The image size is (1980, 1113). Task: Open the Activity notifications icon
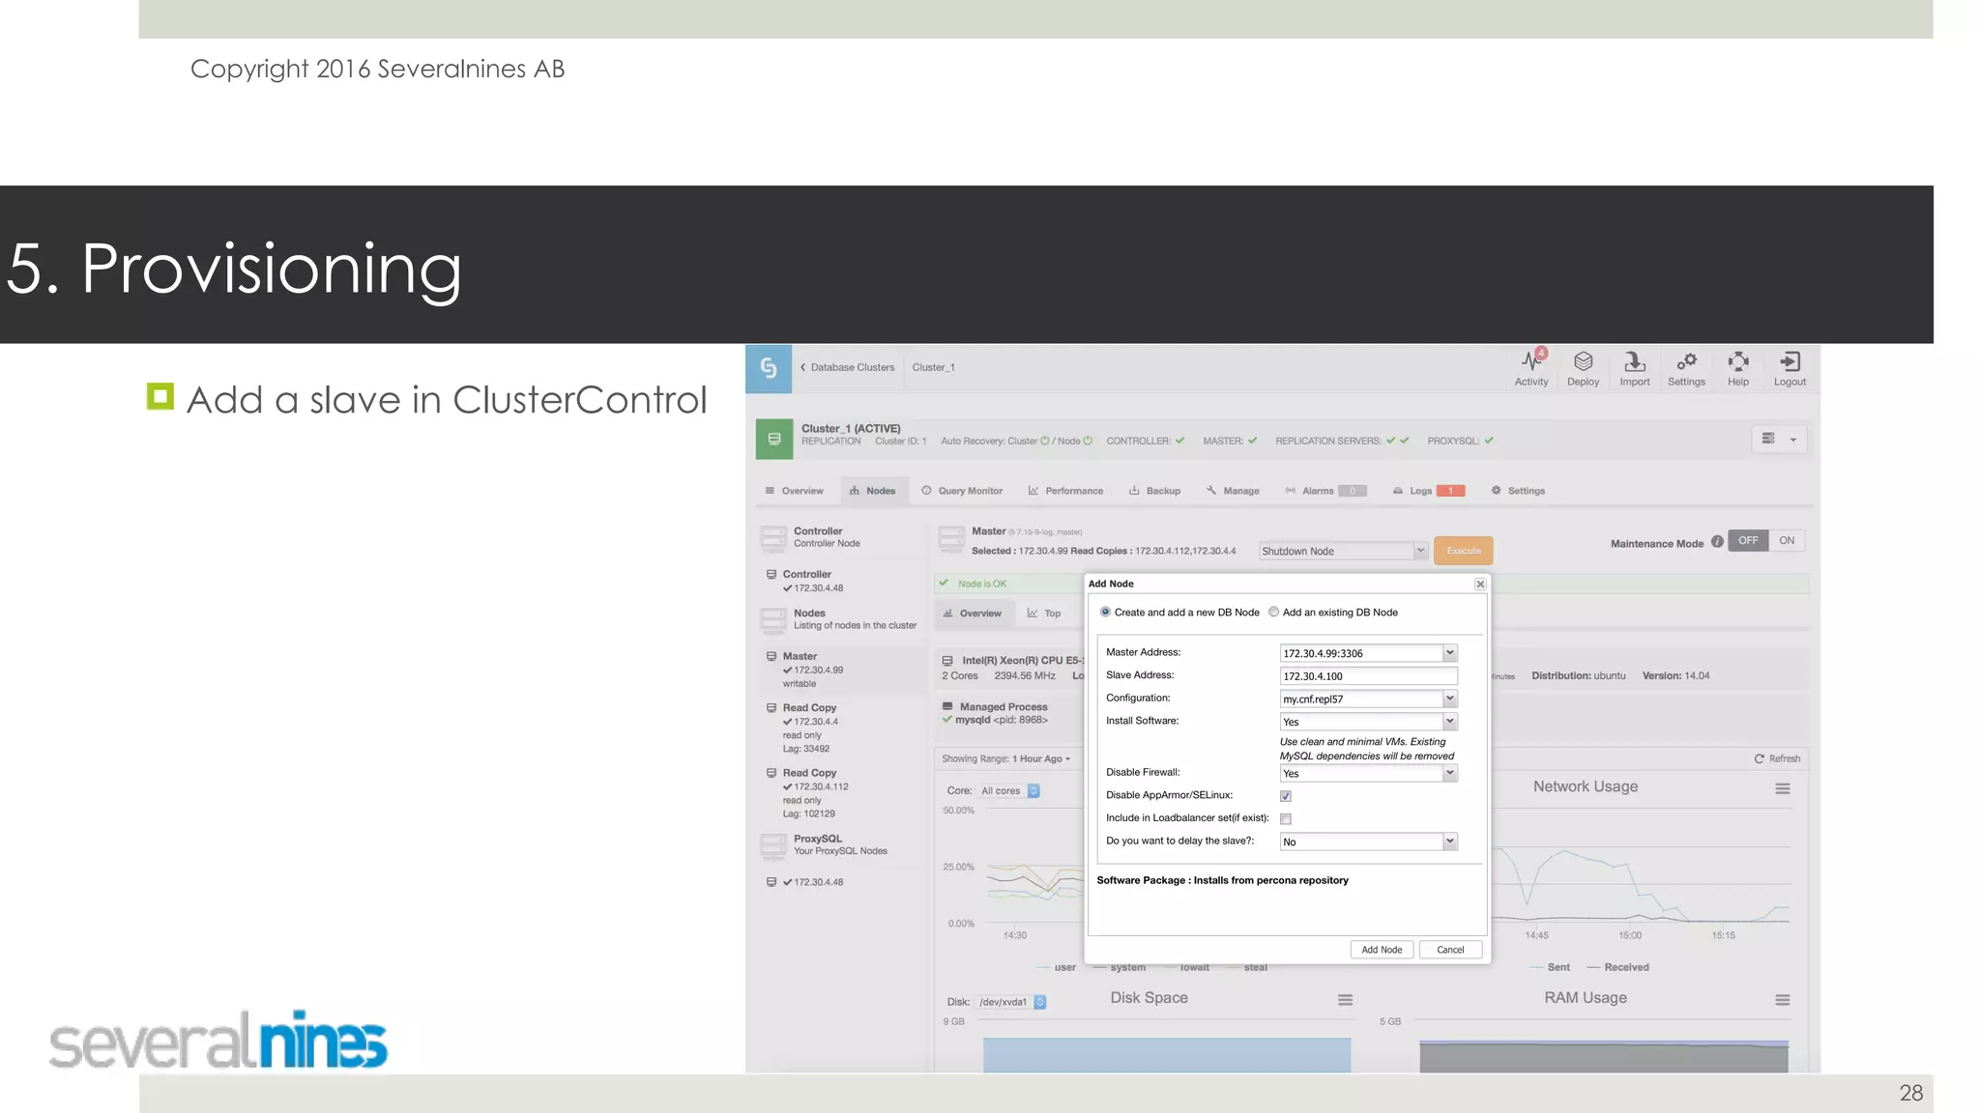pyautogui.click(x=1531, y=368)
